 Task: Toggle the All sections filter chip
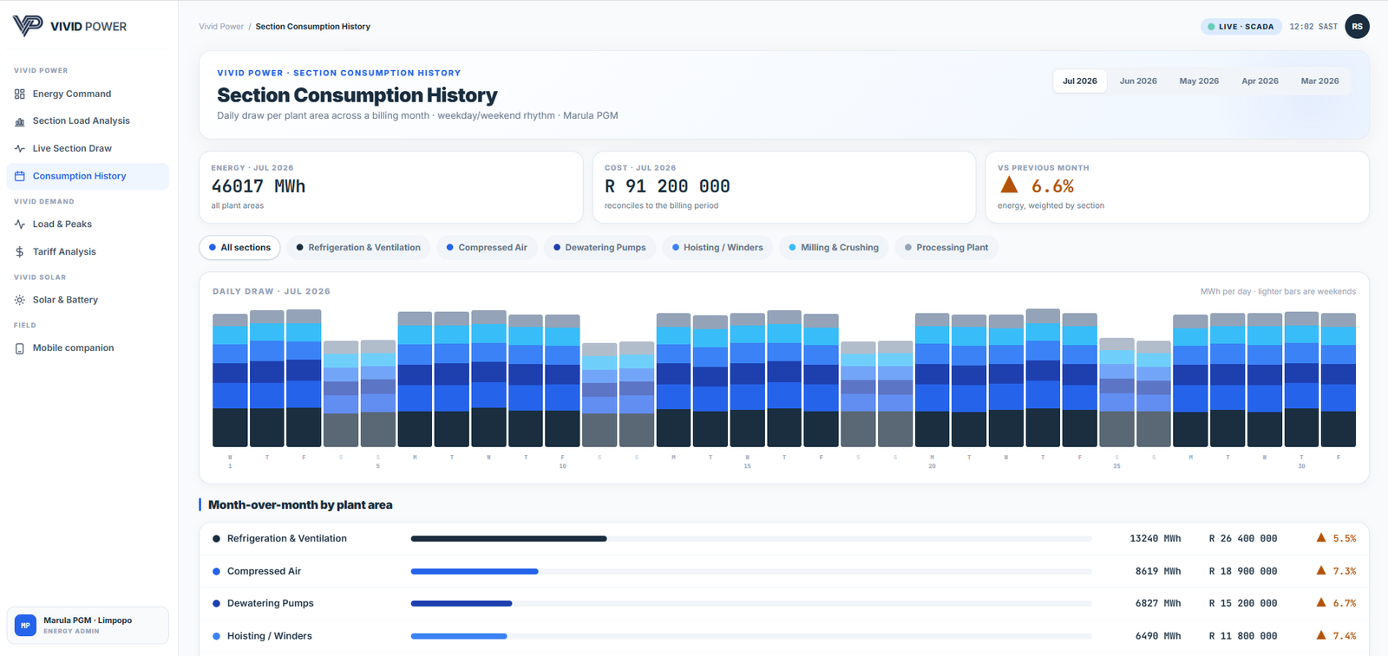coord(239,248)
